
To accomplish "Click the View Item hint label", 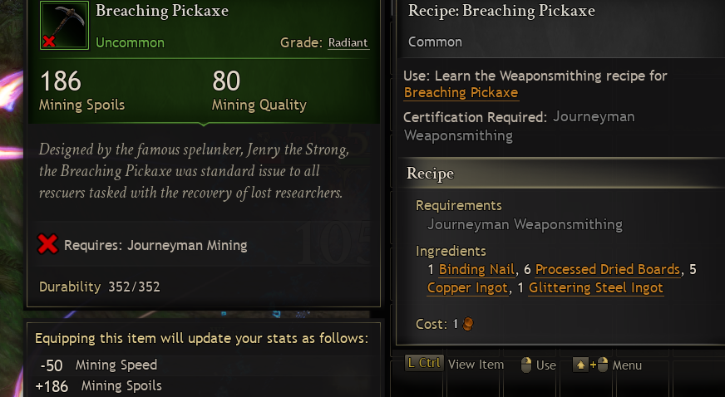I will (476, 365).
